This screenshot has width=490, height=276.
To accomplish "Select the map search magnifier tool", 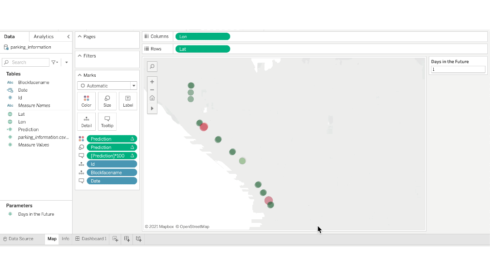I will pos(152,66).
